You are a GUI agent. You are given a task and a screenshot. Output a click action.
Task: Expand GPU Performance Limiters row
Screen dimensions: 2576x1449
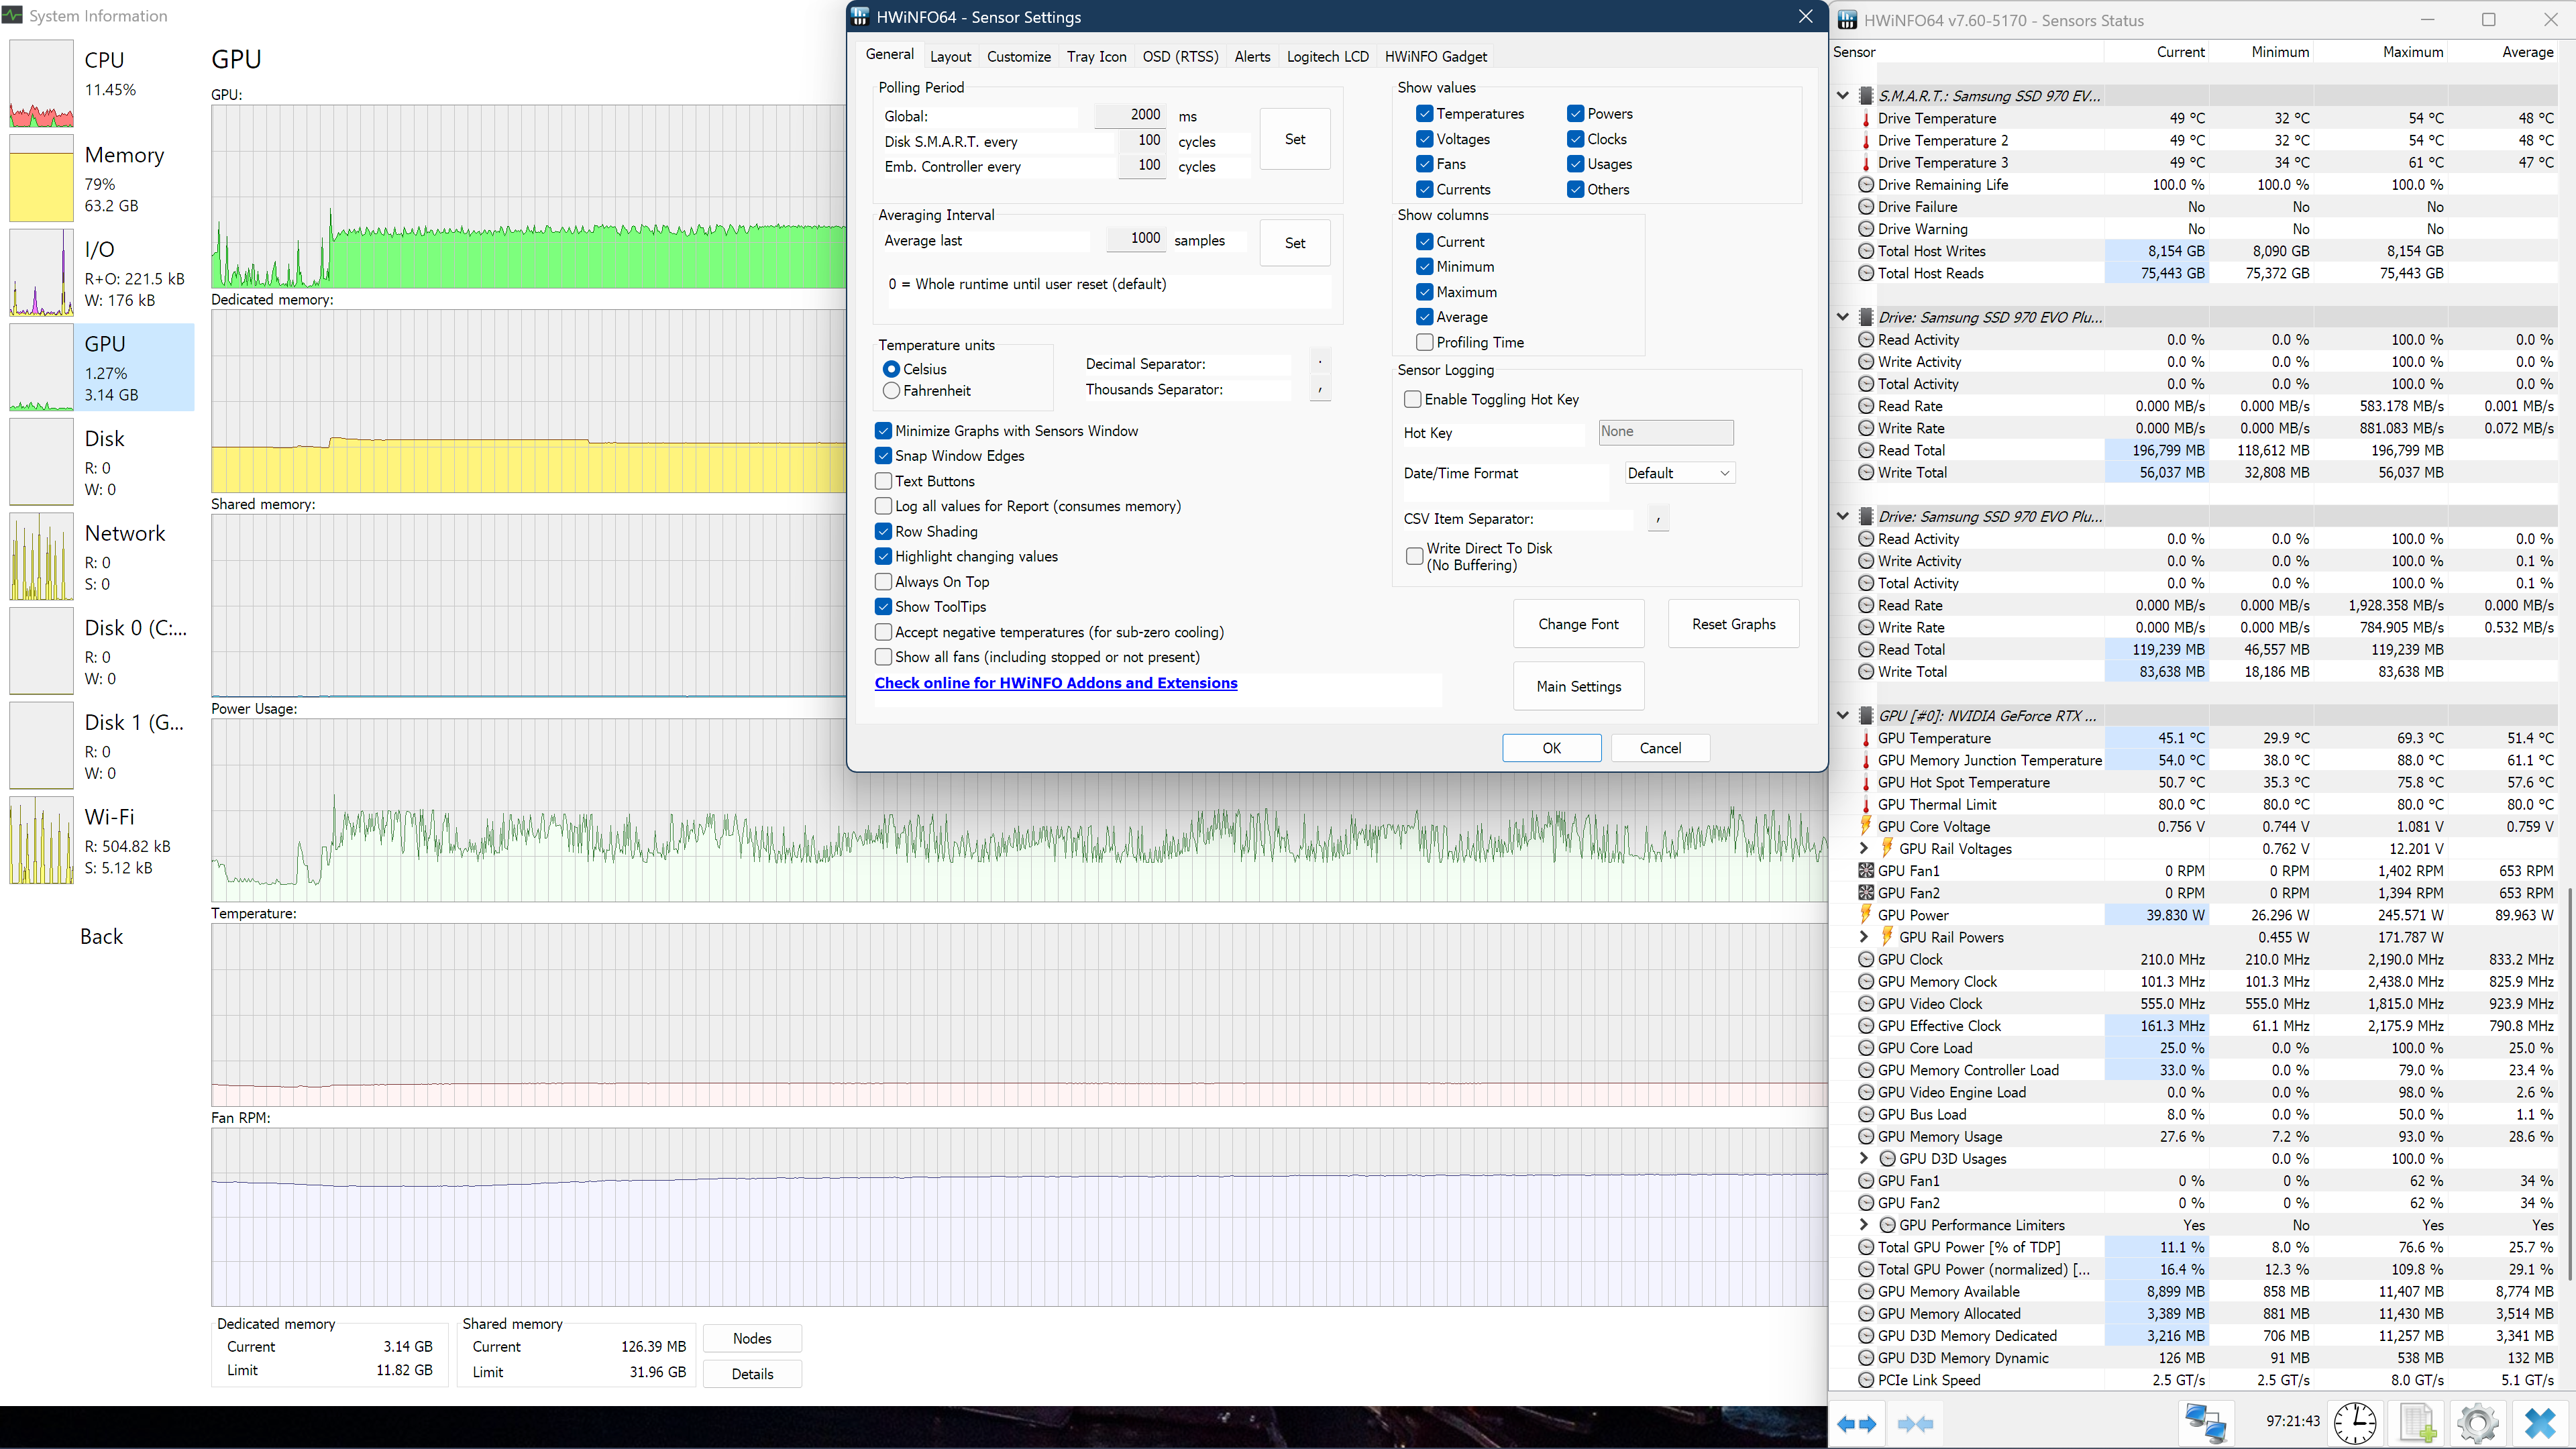[x=1864, y=1225]
